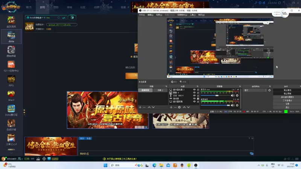Click the Windows Start button
Viewport: 301px width, 169px height.
click(x=105, y=165)
